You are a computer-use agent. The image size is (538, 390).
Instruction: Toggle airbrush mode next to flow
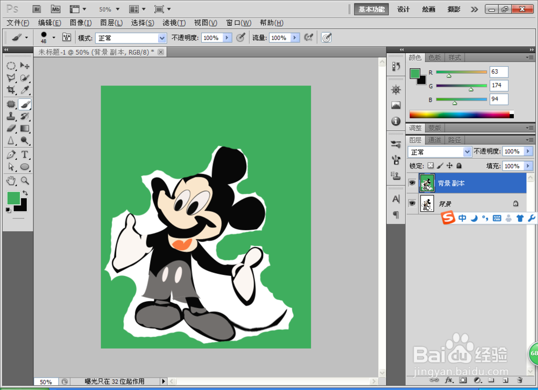[308, 37]
